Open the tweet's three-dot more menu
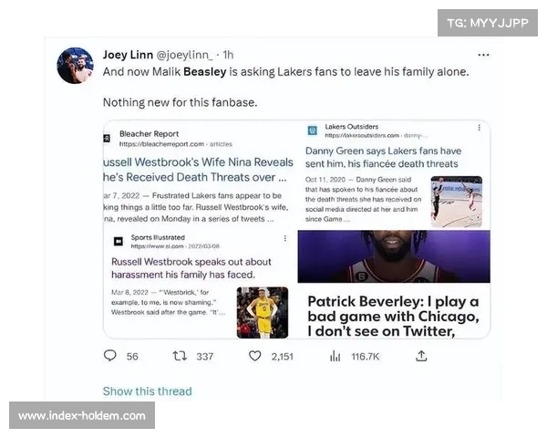 [483, 55]
